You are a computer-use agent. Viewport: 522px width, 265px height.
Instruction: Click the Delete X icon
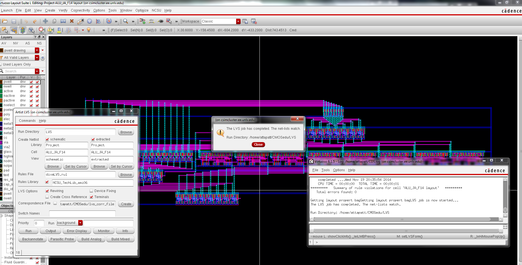click(72, 21)
